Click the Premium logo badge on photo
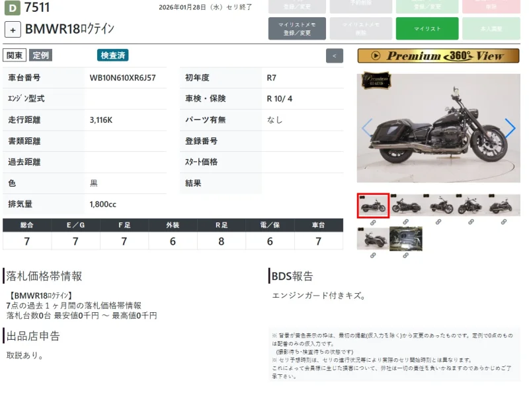This screenshot has width=529, height=396. pos(376,80)
